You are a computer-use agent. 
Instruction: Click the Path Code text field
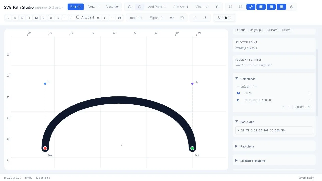point(274,130)
